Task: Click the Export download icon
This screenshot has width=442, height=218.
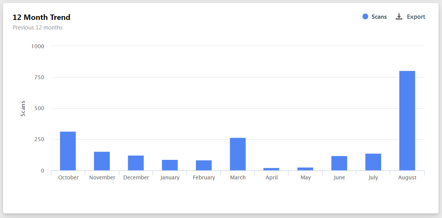Action: [x=399, y=17]
